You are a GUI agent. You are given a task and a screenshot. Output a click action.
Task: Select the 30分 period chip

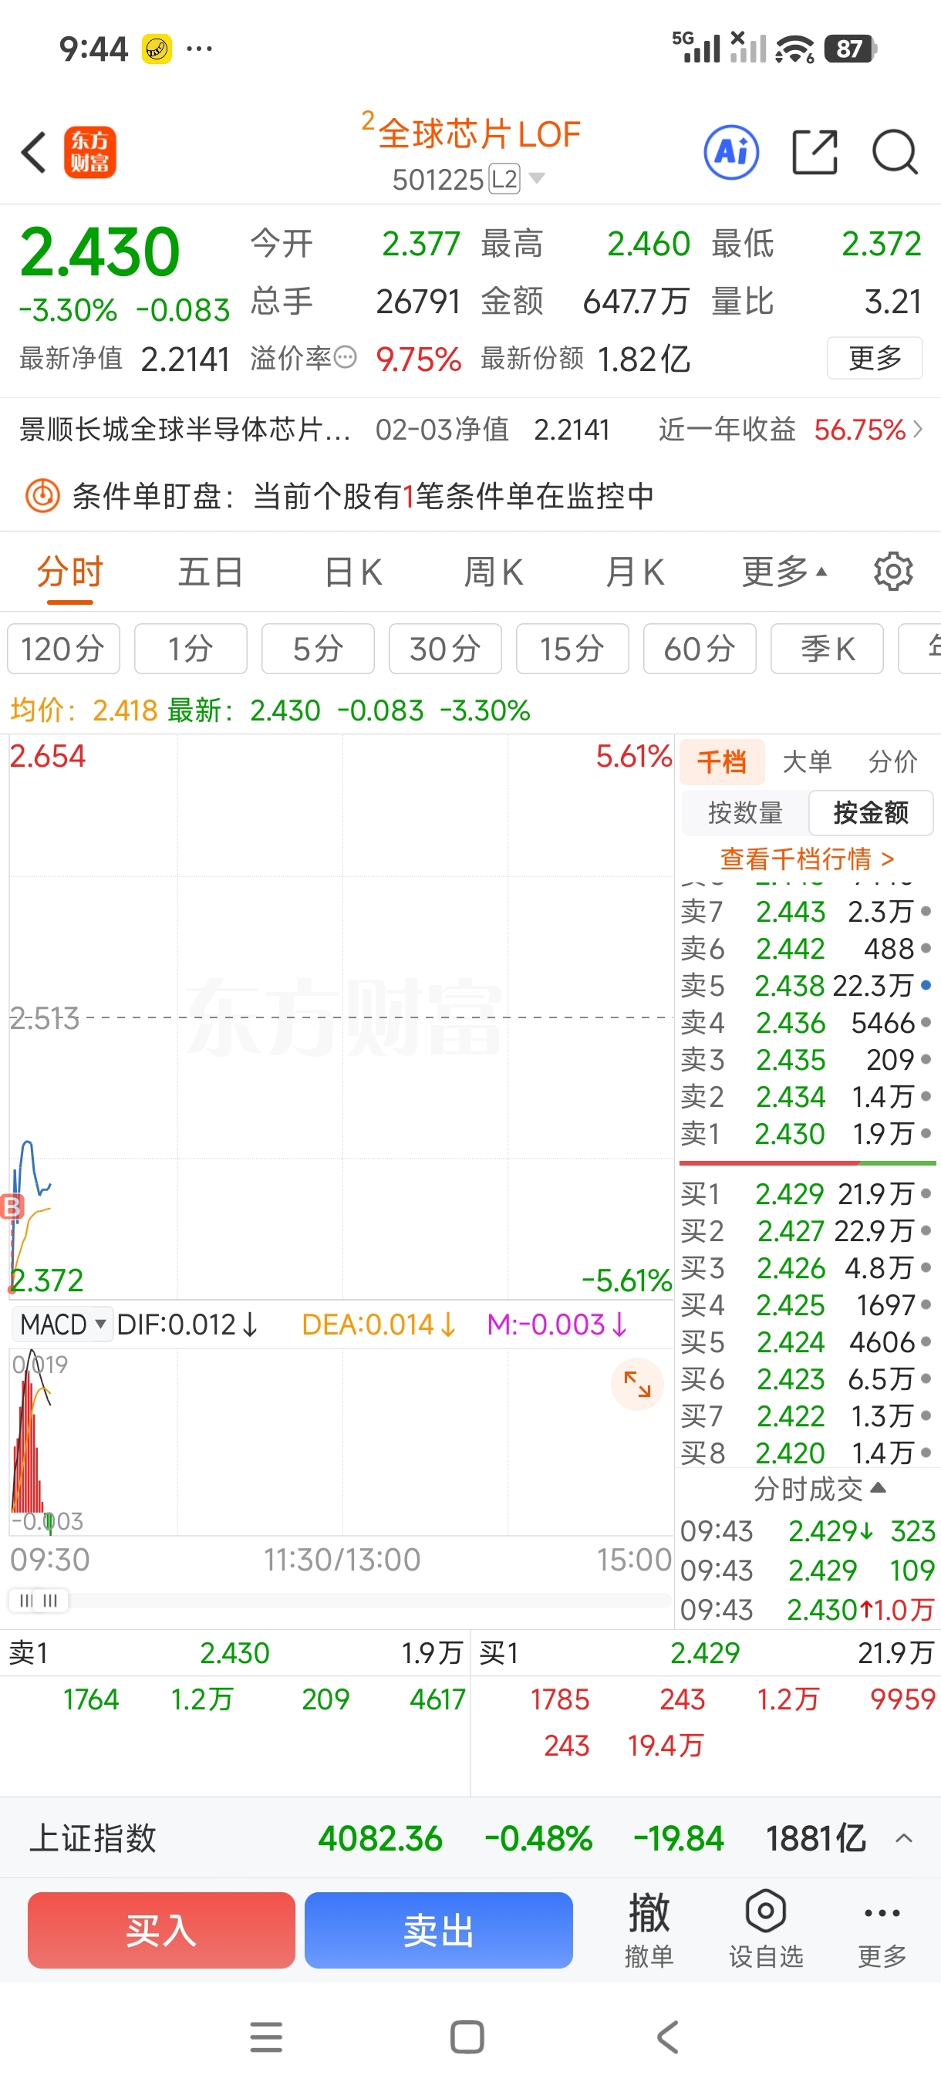pos(445,649)
